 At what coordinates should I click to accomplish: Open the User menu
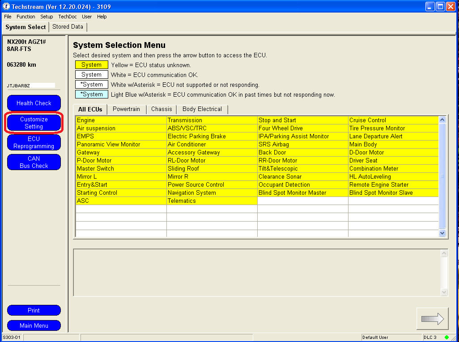[x=87, y=17]
